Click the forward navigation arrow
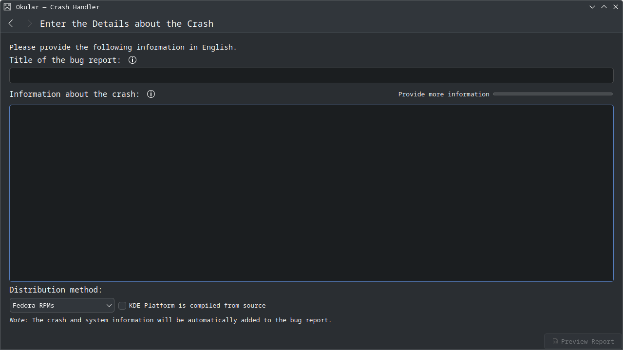Viewport: 623px width, 350px height. 30,23
